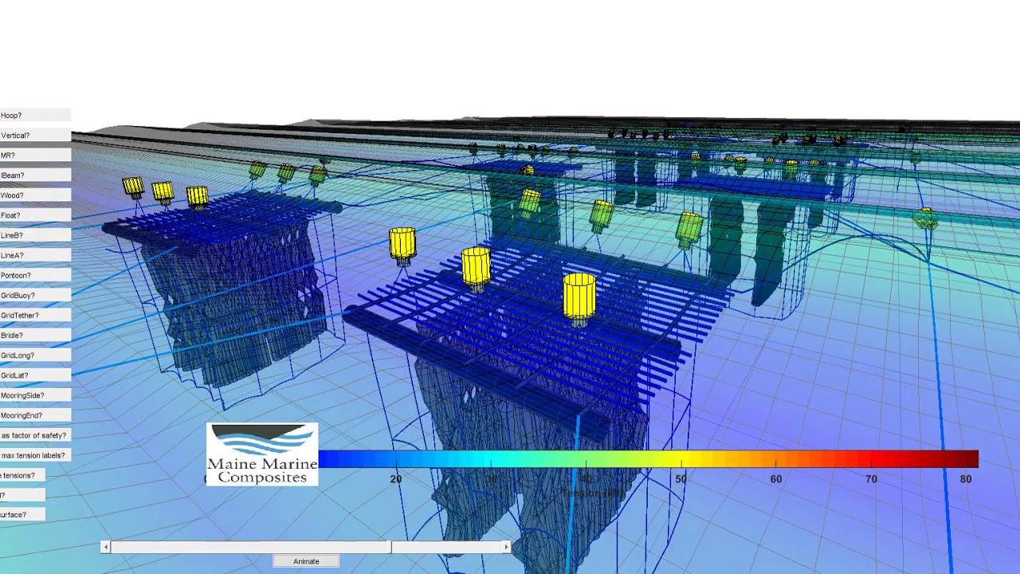This screenshot has width=1020, height=574.
Task: Click the time slider's left arrow
Action: (x=105, y=547)
